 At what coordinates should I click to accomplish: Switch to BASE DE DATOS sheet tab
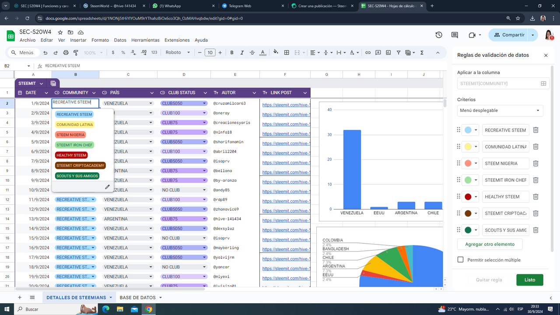(137, 297)
